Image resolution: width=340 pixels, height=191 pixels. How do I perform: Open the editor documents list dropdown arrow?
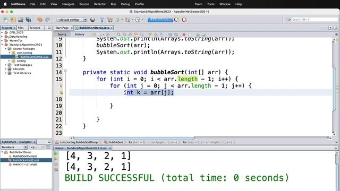tap(330, 28)
